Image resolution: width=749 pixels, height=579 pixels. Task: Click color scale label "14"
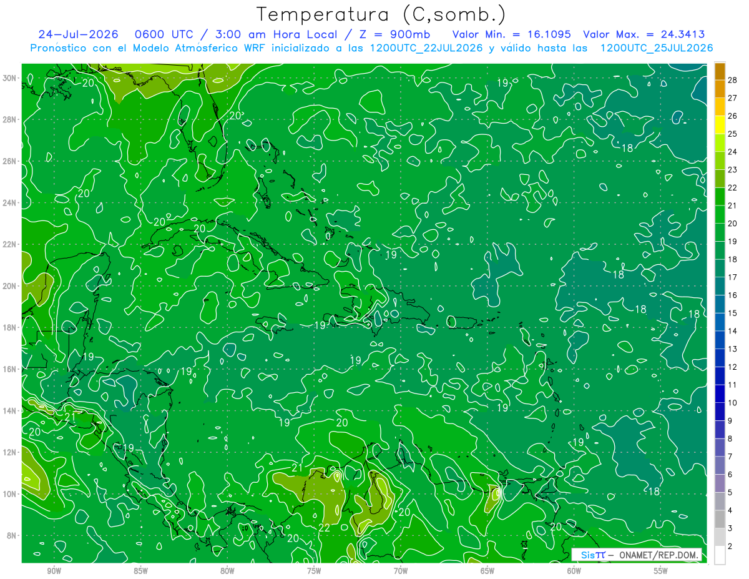(732, 330)
